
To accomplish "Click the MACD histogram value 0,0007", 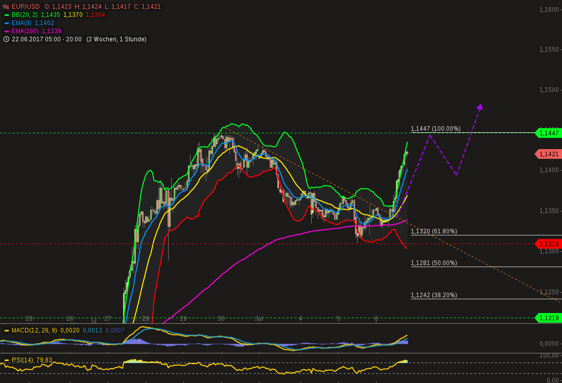I will point(114,330).
